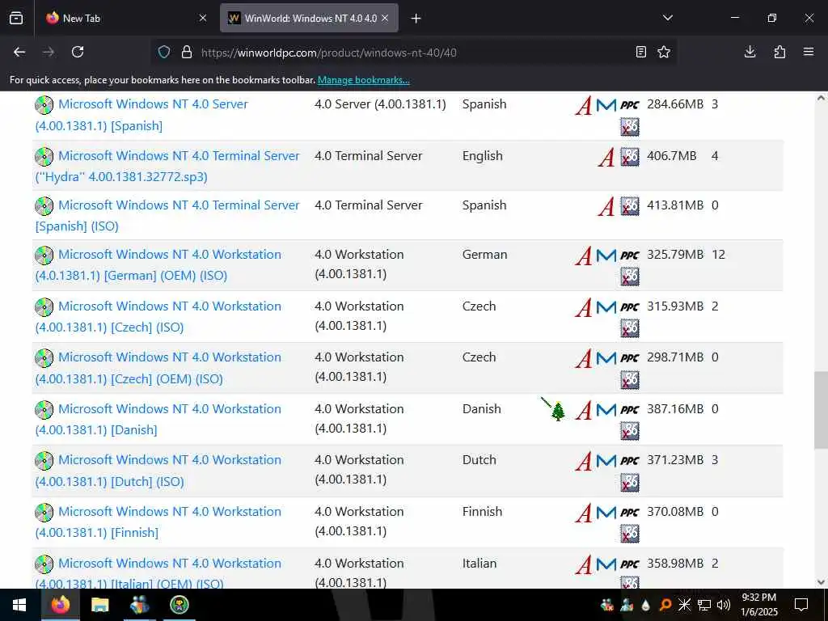Viewport: 828px width, 621px height.
Task: Open a new tab with plus button
Action: [x=416, y=19]
